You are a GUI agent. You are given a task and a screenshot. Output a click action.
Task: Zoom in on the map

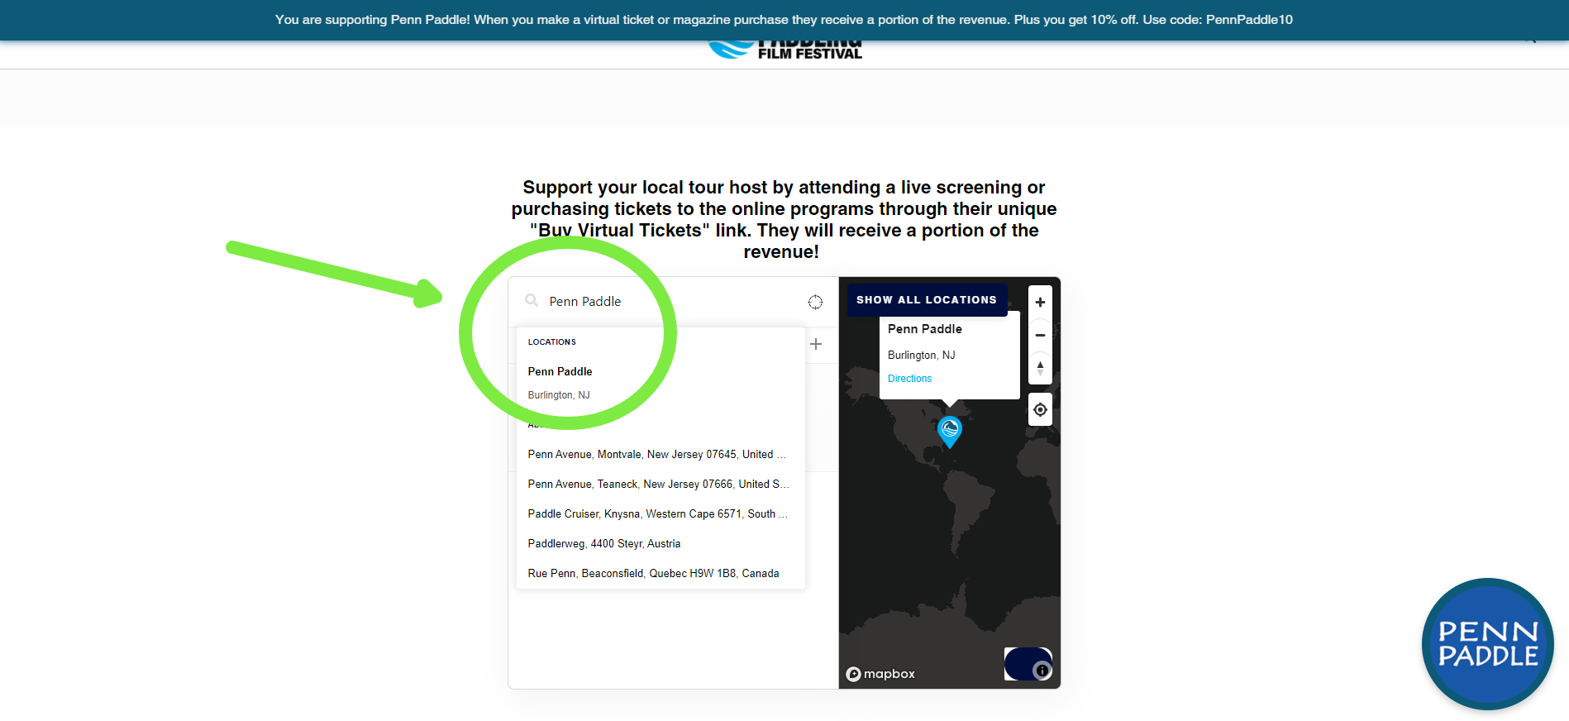pos(1040,302)
